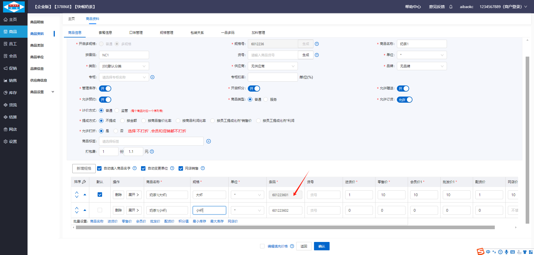The width and height of the screenshot is (534, 255).
Task: Open the Sogou input method icon
Action: [x=480, y=252]
